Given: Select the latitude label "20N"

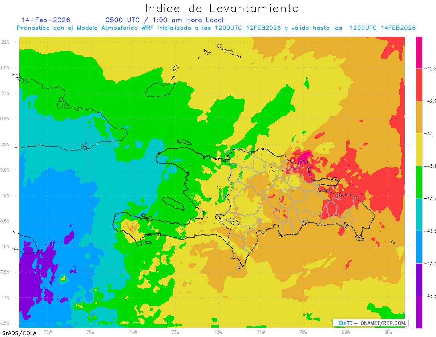Looking at the screenshot, I should pos(6,144).
